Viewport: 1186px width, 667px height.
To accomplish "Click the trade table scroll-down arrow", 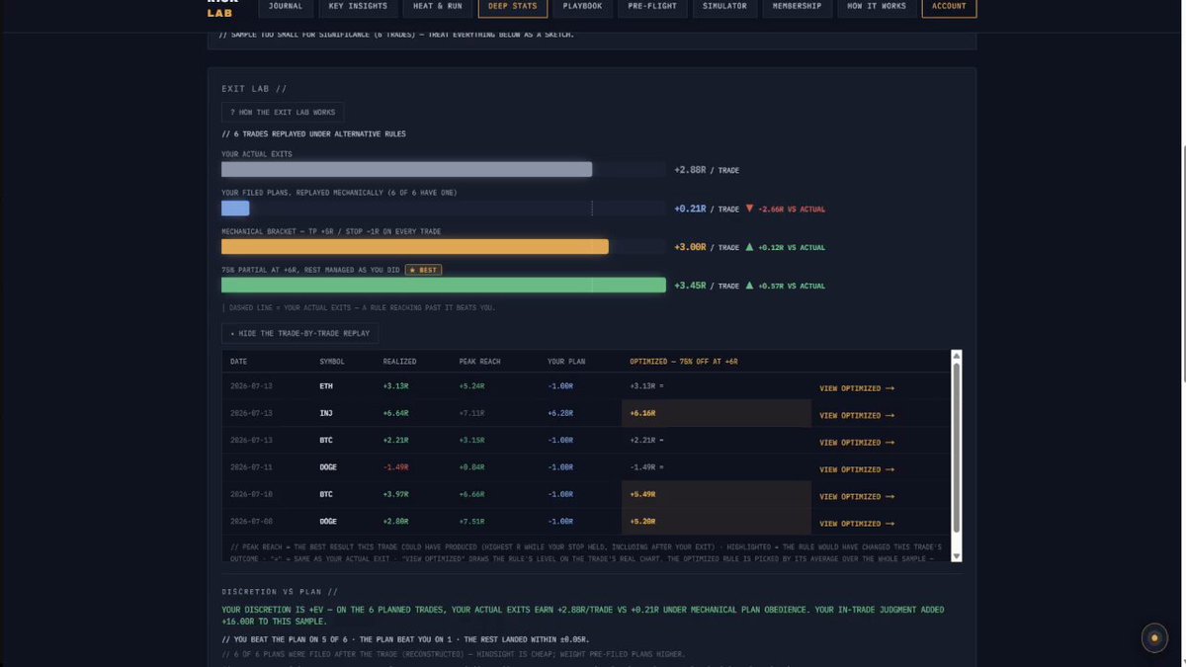I will tap(957, 556).
